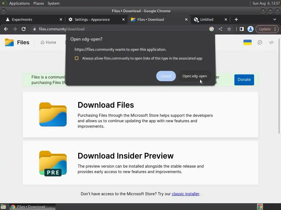Click the Google icon in the address bar

click(x=212, y=29)
